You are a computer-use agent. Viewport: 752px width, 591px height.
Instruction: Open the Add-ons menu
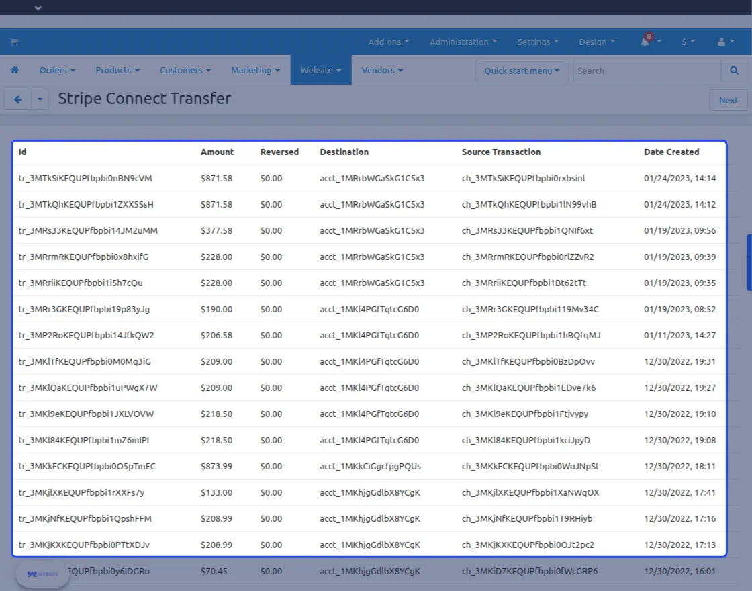pyautogui.click(x=389, y=42)
